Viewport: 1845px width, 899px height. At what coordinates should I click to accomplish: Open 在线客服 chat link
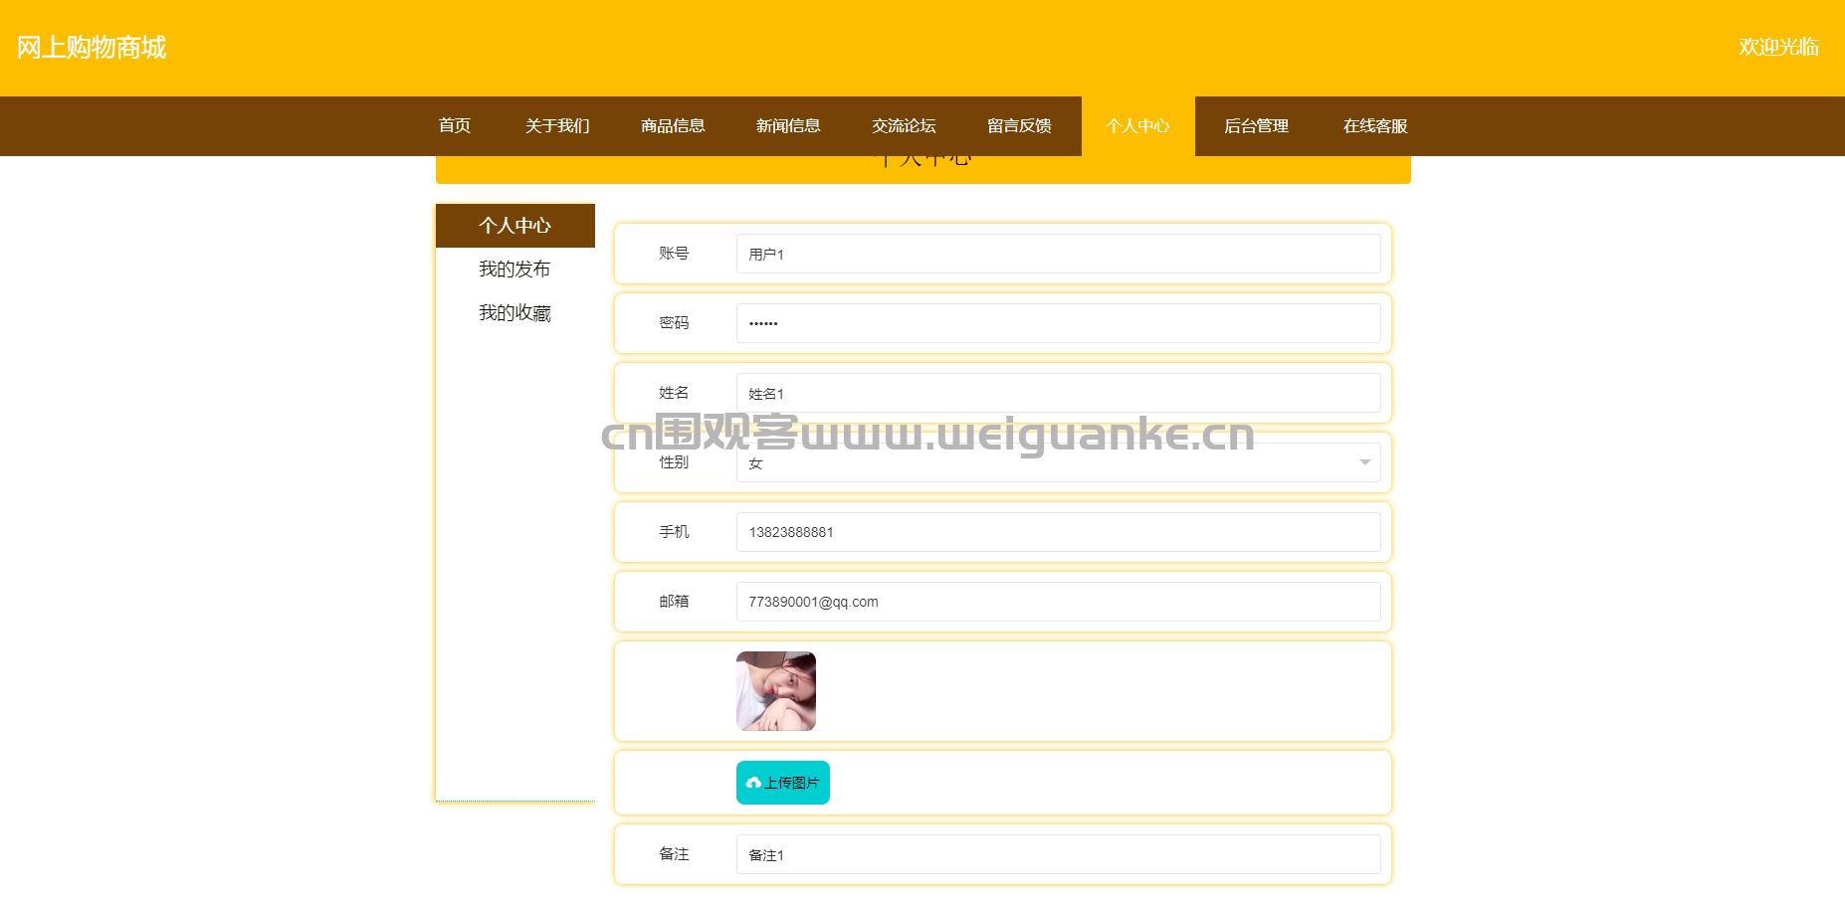(x=1375, y=126)
